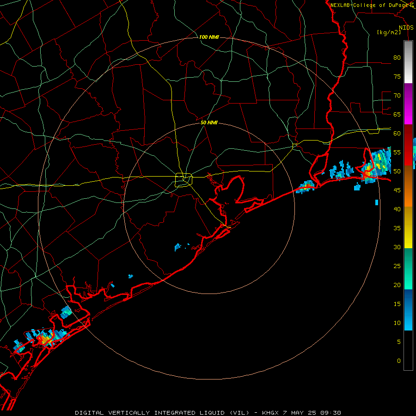This screenshot has height=416, width=416.
Task: Pick the blue segment of the color bar
Action: (408, 310)
